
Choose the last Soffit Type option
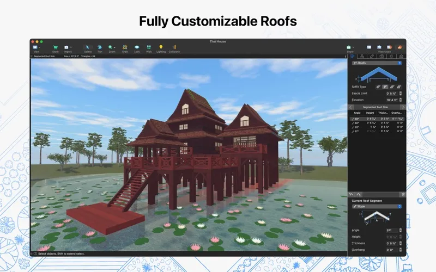click(399, 86)
